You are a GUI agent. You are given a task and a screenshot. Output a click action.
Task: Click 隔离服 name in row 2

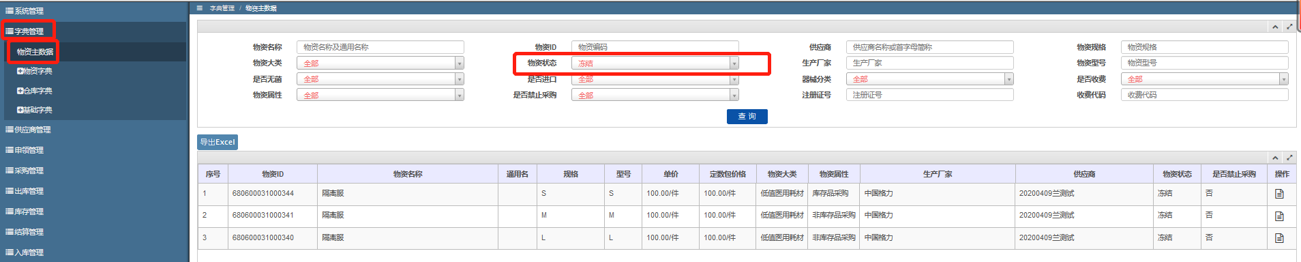[333, 216]
